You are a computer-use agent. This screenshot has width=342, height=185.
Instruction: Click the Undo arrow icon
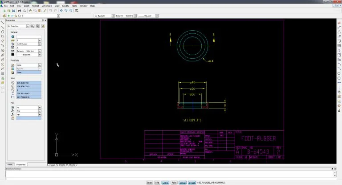[50, 10]
